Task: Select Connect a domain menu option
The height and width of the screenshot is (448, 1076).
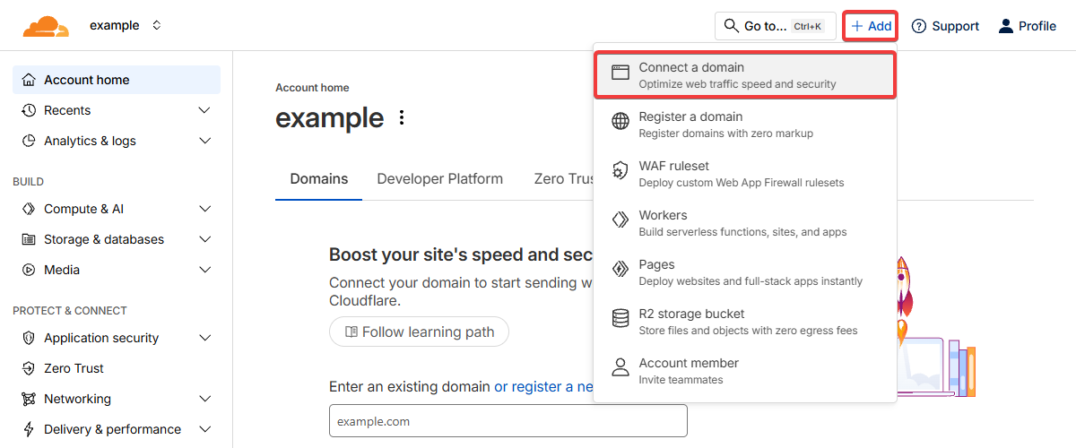Action: pos(744,75)
